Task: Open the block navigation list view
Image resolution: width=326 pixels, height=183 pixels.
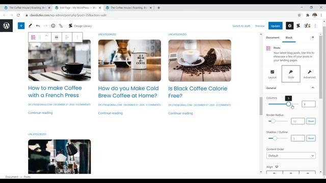Action: tap(61, 26)
